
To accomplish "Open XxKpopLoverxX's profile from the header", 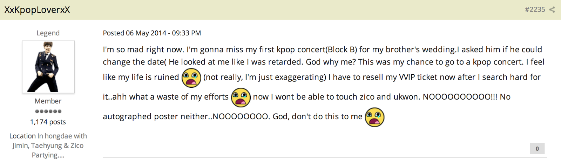I will click(x=37, y=10).
